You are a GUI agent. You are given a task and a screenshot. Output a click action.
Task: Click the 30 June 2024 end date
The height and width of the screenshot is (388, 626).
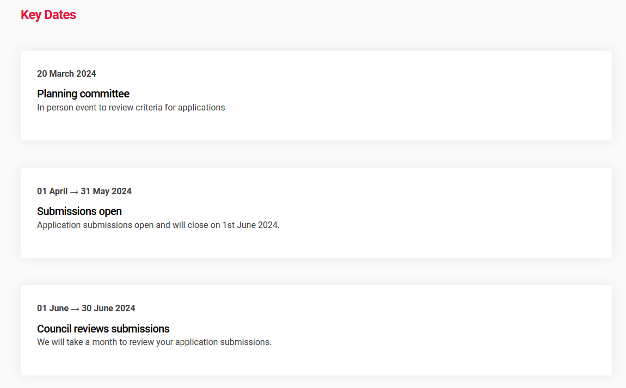108,308
